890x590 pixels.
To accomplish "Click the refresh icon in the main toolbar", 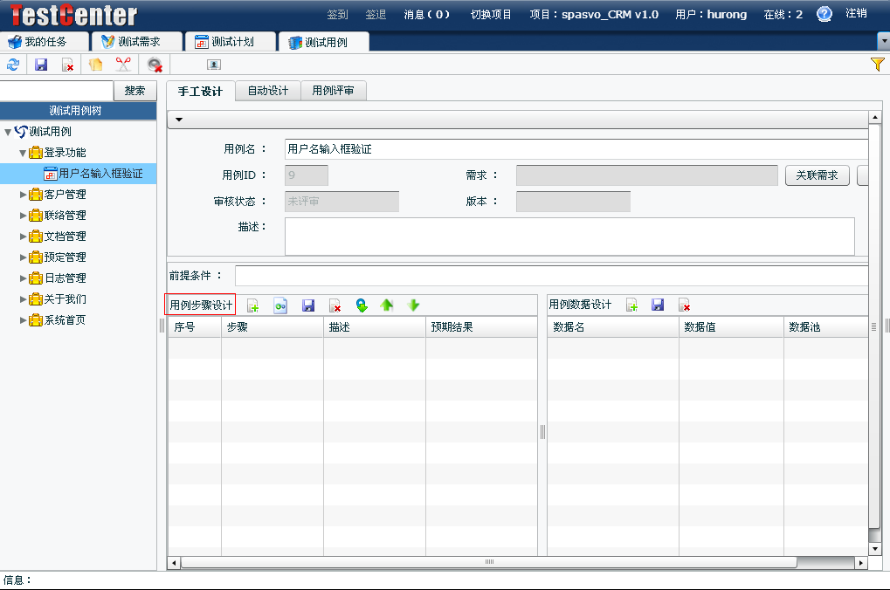I will point(13,65).
